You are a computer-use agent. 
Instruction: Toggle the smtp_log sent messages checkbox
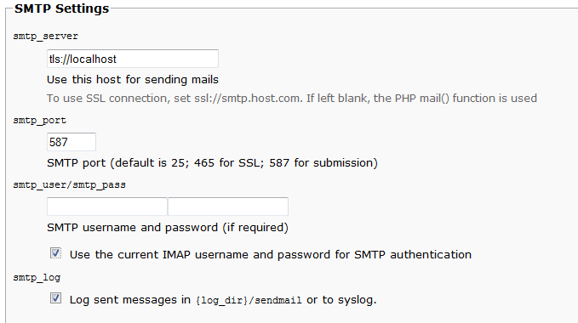55,298
